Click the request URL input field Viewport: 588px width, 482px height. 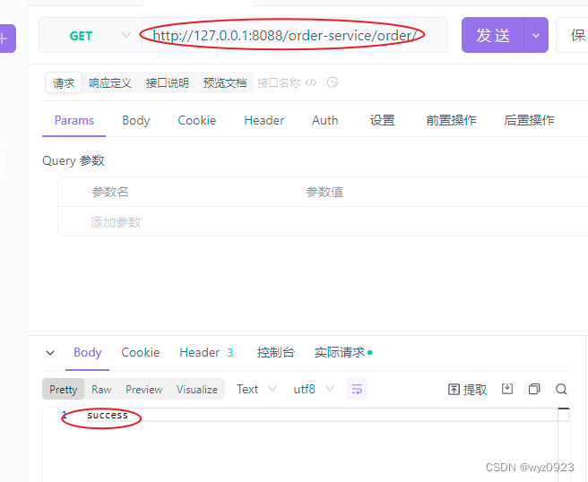click(x=294, y=35)
